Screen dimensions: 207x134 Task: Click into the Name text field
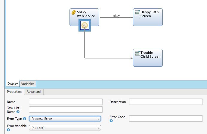[66, 102]
